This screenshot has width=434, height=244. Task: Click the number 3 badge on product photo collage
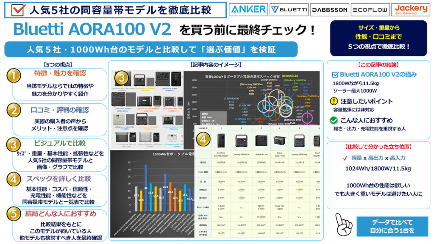pos(122,78)
